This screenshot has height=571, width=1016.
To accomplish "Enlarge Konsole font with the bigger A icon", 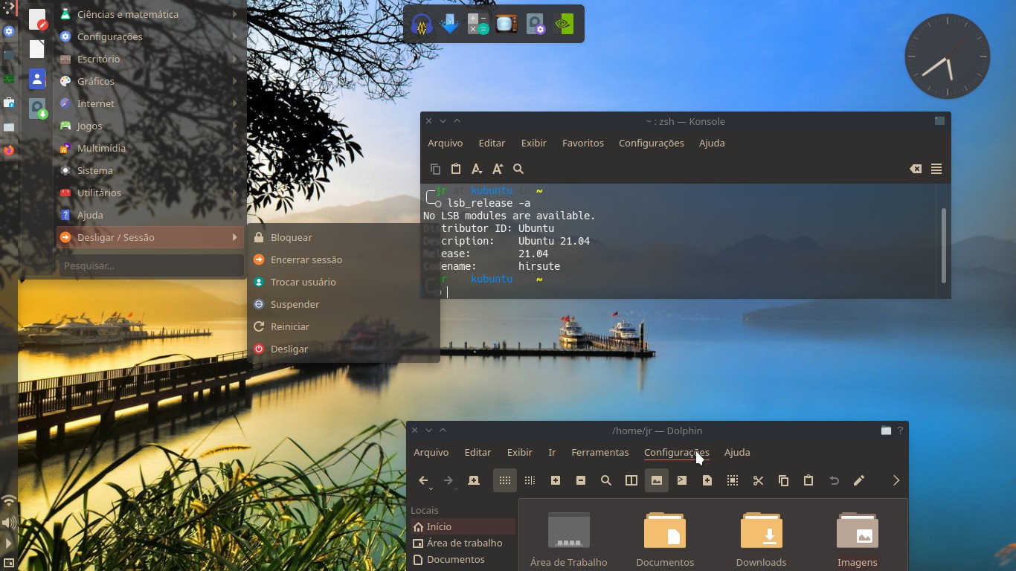I will coord(498,169).
